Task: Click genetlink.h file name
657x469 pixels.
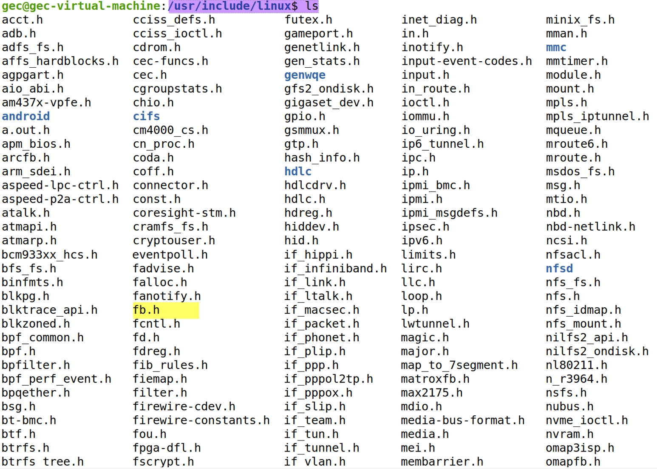Action: pyautogui.click(x=322, y=47)
